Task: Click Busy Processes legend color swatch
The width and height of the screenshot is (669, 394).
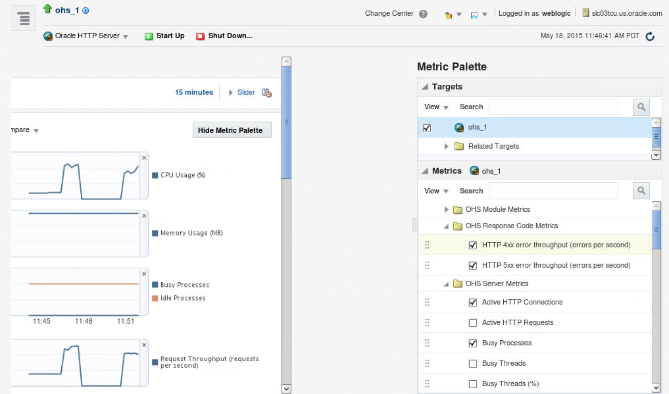Action: 155,285
